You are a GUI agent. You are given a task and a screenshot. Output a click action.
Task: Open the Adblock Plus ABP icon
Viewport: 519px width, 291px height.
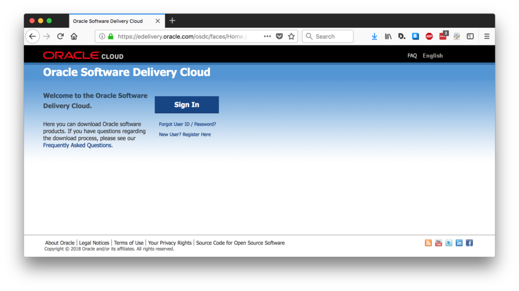(x=429, y=36)
